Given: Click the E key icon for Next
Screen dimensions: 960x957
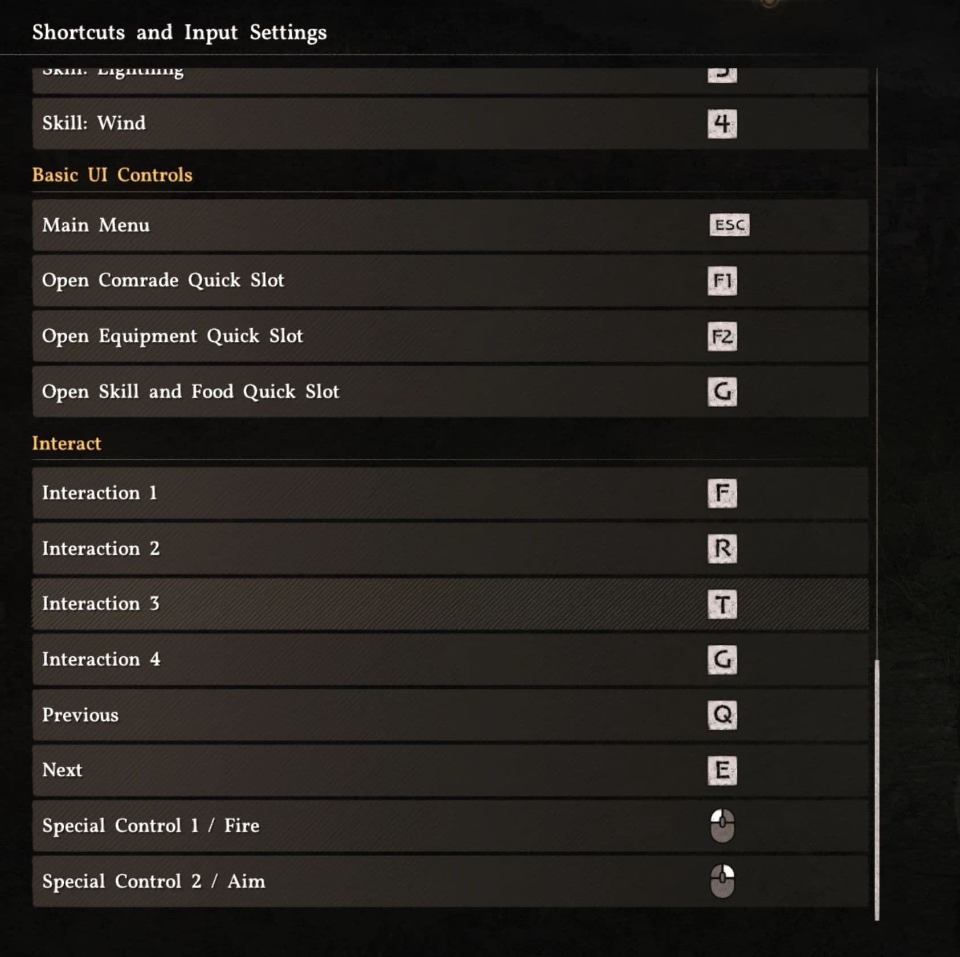Looking at the screenshot, I should pyautogui.click(x=722, y=771).
